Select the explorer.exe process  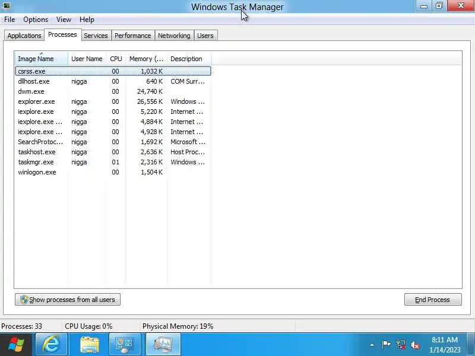pos(113,101)
